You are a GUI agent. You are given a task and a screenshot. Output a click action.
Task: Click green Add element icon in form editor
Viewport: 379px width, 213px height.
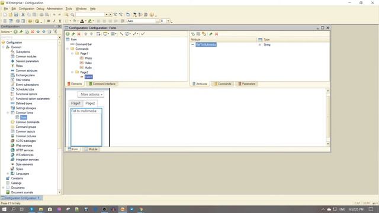coord(68,34)
